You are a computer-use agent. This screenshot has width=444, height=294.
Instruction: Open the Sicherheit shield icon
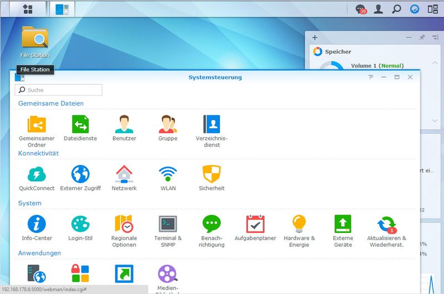[x=211, y=174]
